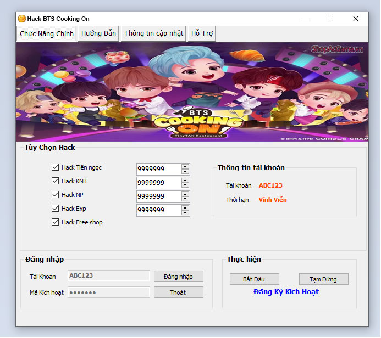Click the BTS Cooking On banner image

pyautogui.click(x=192, y=92)
